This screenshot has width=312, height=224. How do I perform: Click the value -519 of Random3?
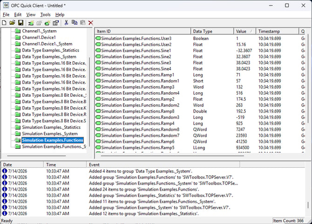[x=240, y=118]
